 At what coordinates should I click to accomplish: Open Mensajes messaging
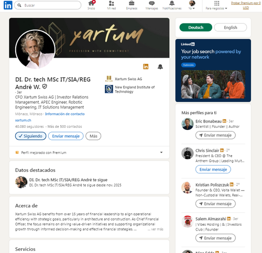point(151,5)
